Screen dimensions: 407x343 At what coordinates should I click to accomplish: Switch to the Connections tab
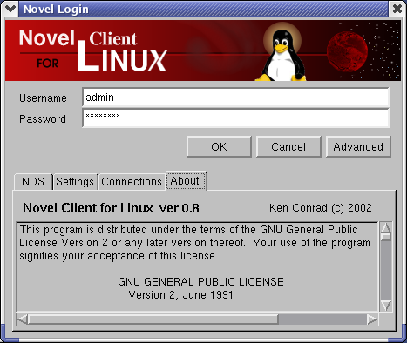pyautogui.click(x=132, y=182)
